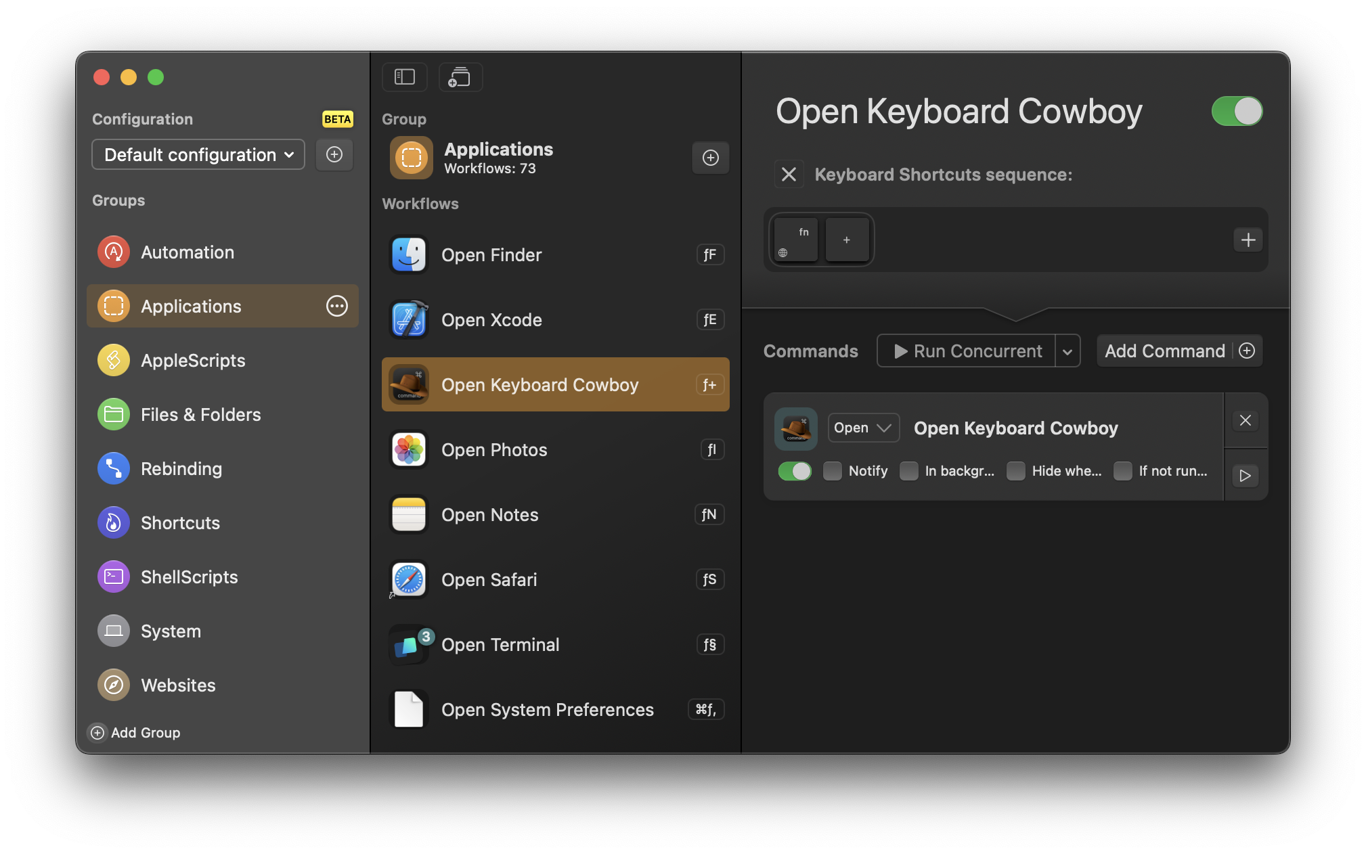Screen dimensions: 1366x854
Task: Open the Default configuration dropdown
Action: [198, 155]
